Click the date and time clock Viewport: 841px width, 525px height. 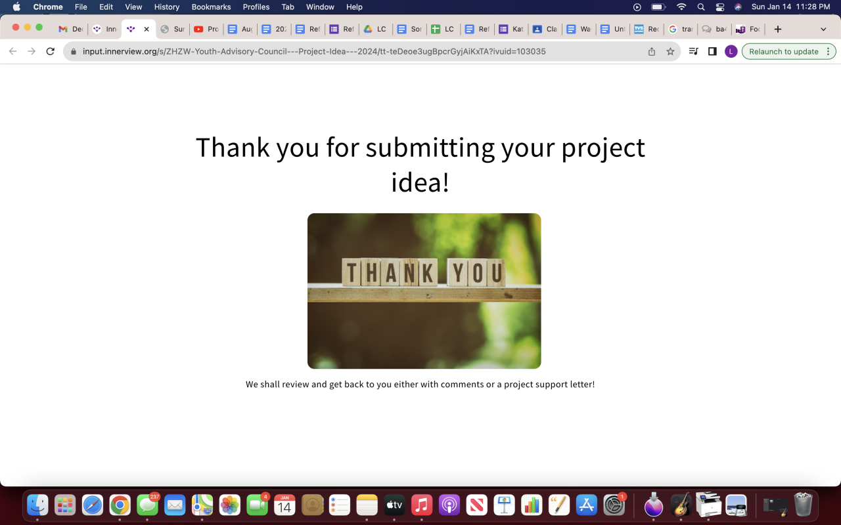click(x=792, y=7)
